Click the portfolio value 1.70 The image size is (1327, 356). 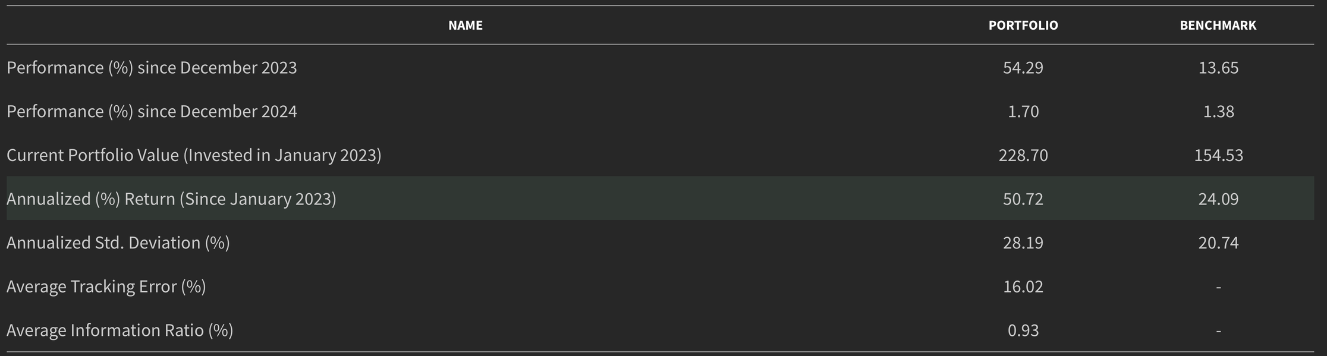click(x=1023, y=112)
